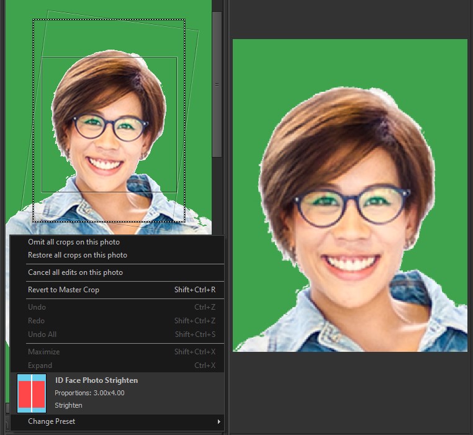Click the ID Face Photo Strighten preset title
Viewport: 473px width, 435px height.
(96, 380)
